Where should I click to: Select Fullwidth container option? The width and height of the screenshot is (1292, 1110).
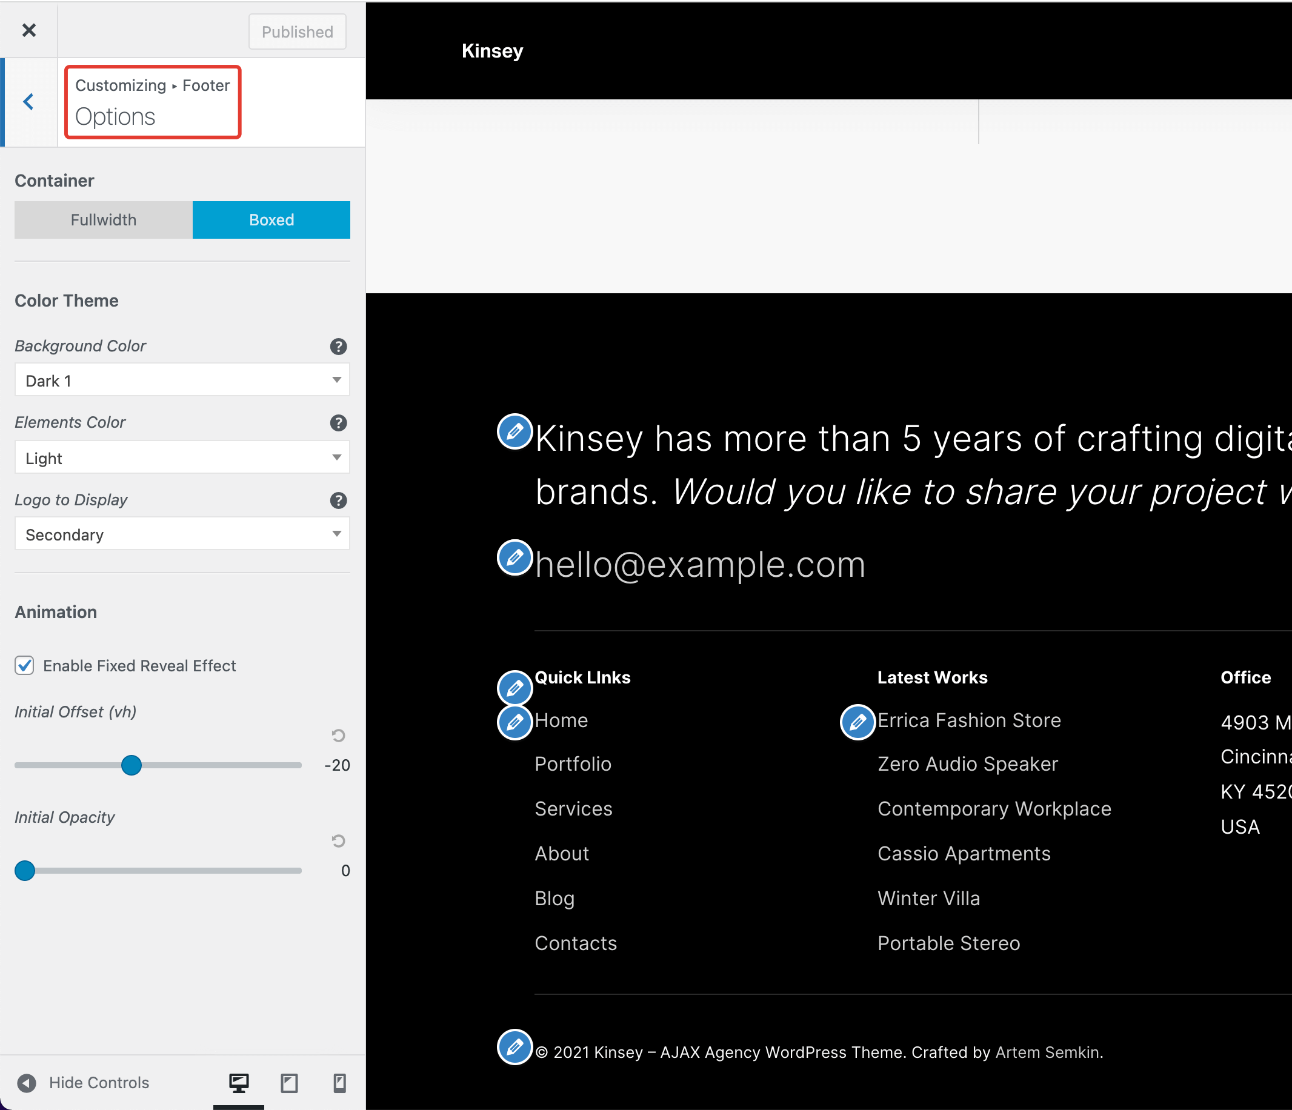104,220
